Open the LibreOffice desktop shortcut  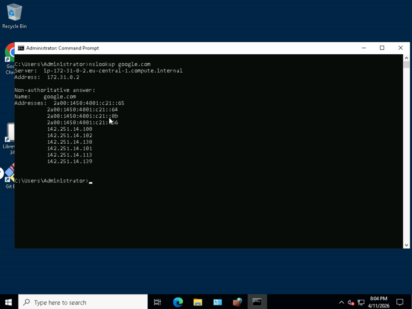click(x=10, y=139)
